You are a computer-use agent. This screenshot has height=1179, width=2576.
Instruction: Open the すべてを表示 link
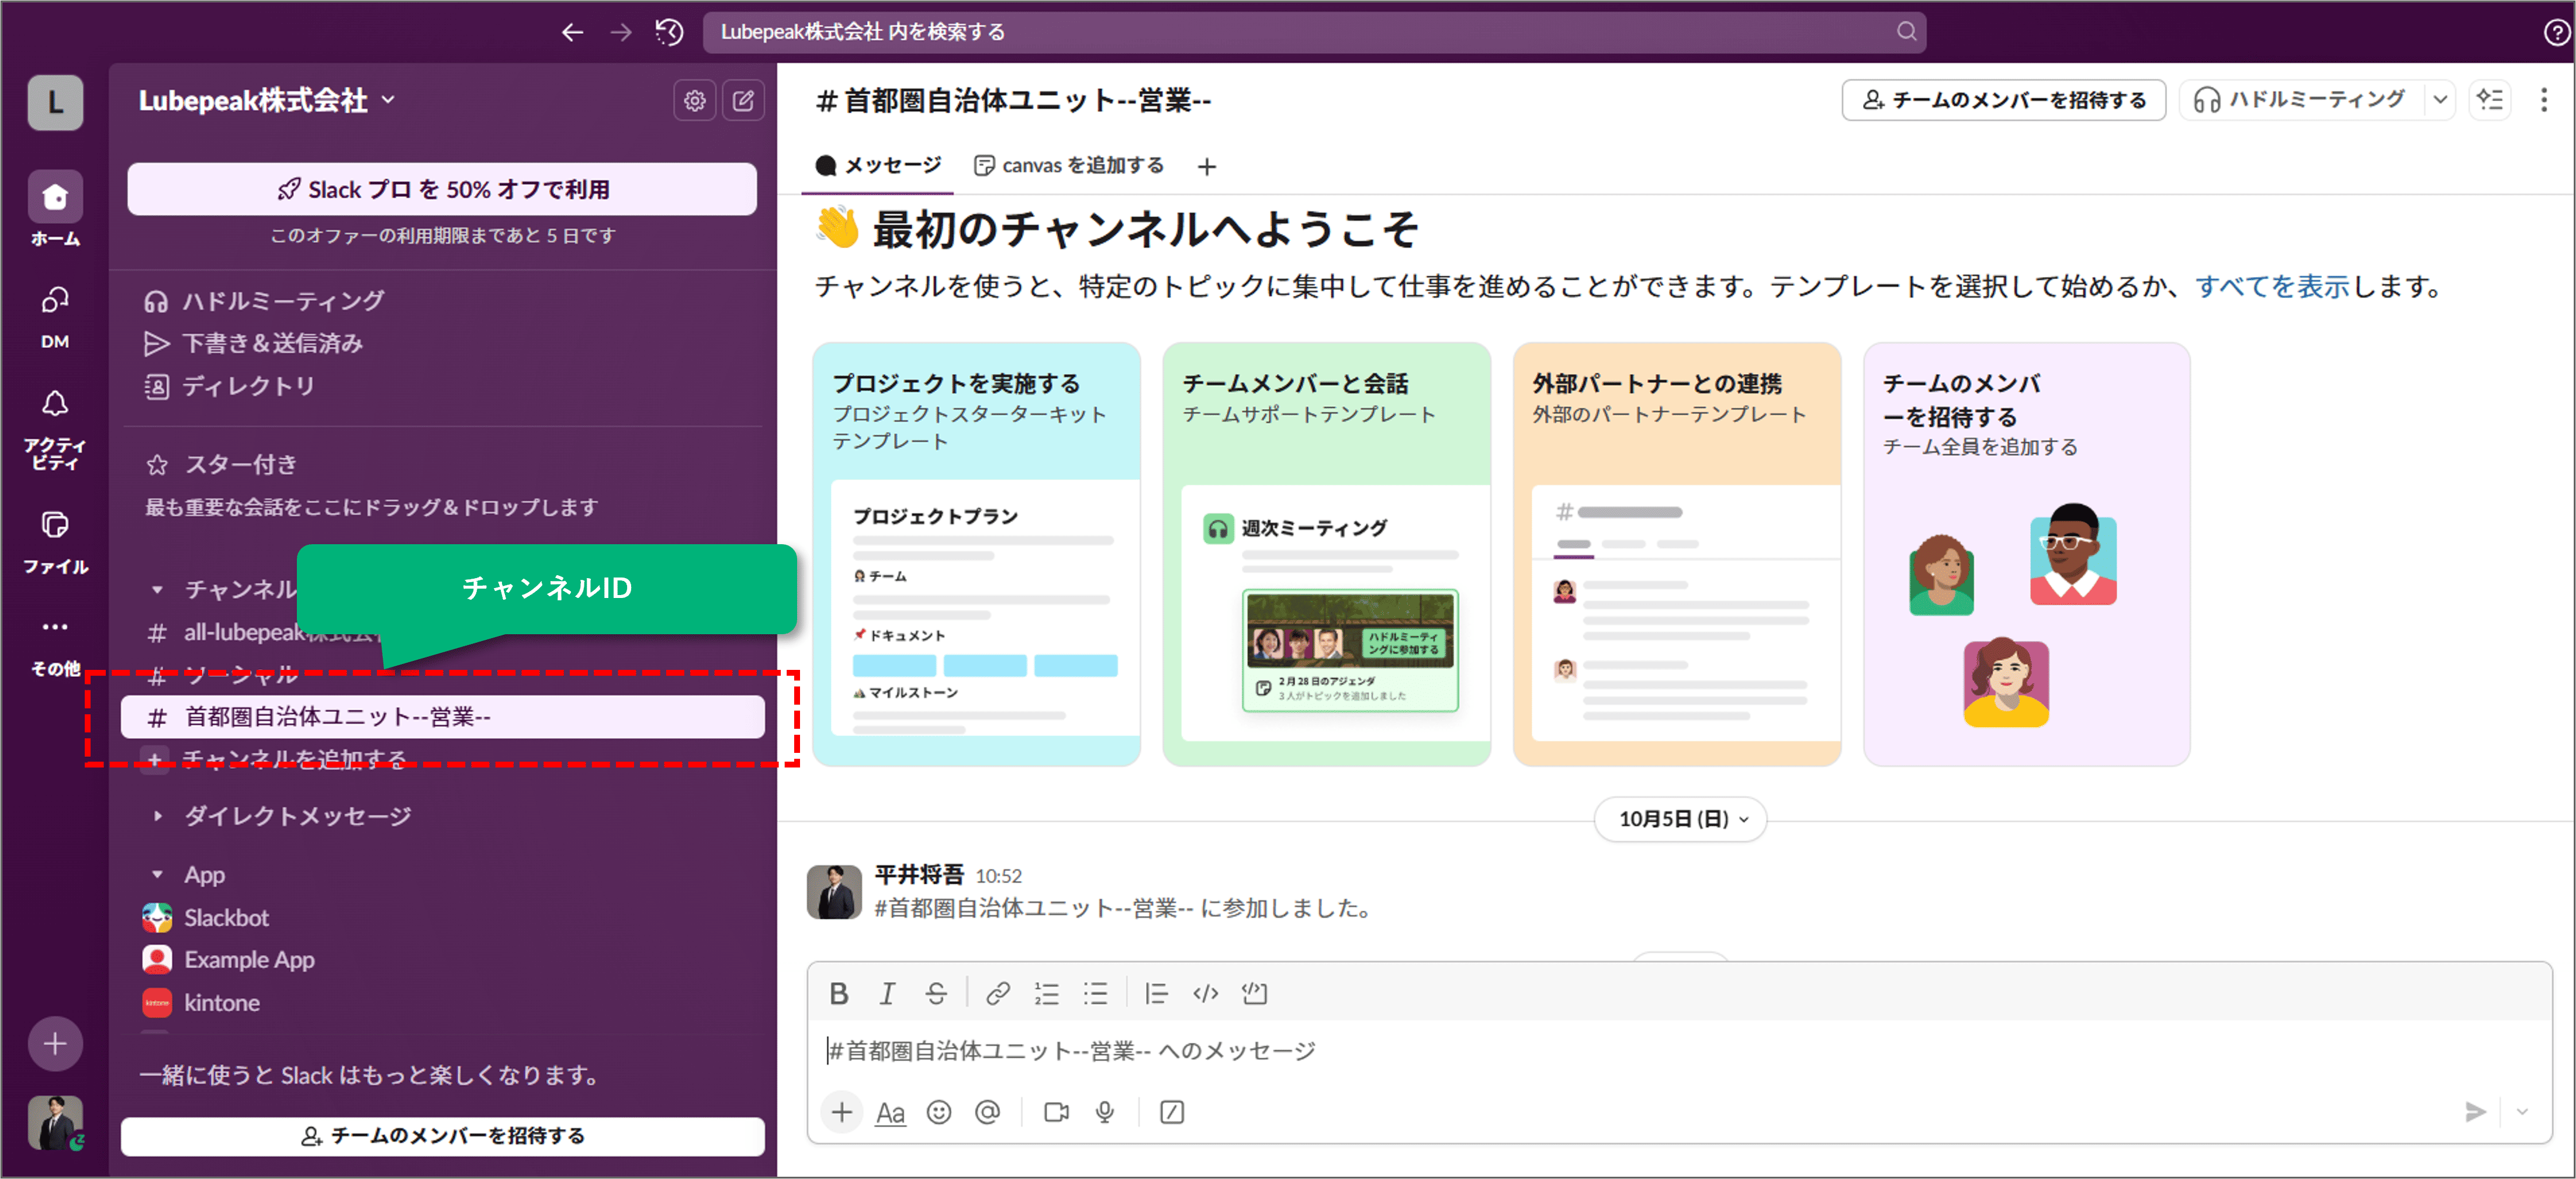[2273, 287]
